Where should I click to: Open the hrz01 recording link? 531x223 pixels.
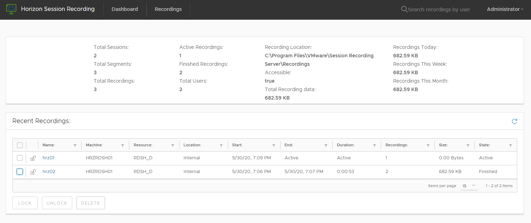[x=48, y=158]
